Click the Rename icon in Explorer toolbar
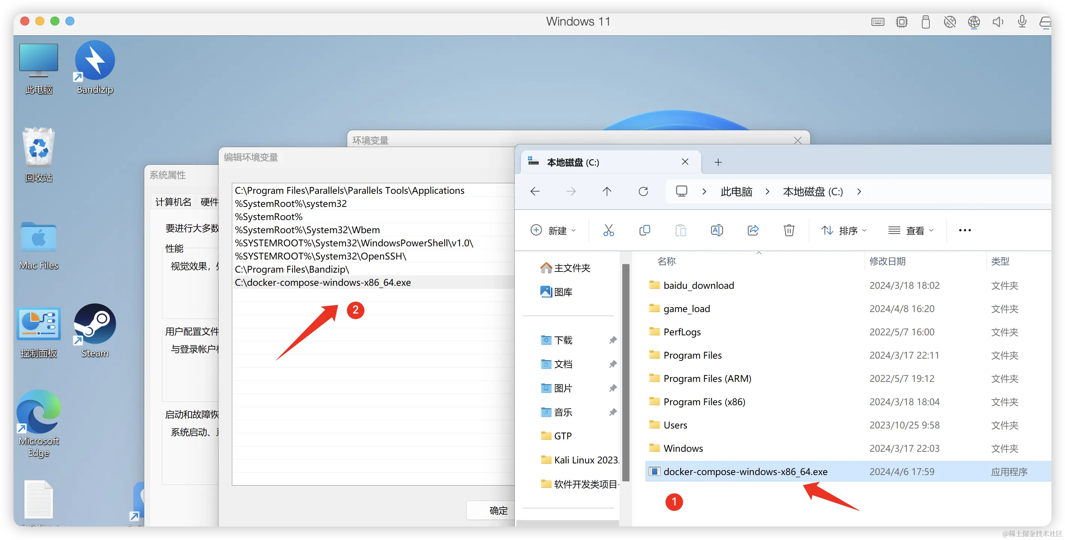 click(x=717, y=230)
